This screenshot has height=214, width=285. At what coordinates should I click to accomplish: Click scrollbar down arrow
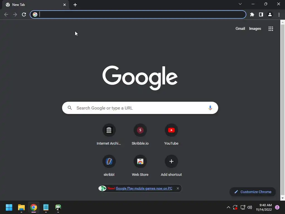282,198
